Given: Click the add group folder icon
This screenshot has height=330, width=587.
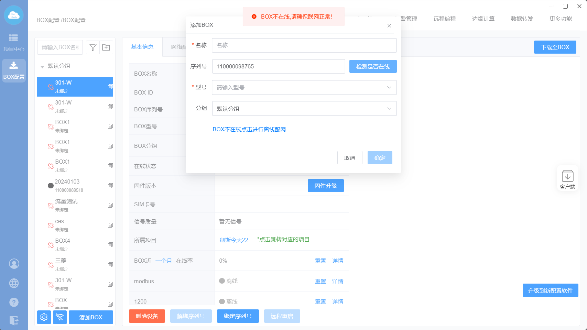Looking at the screenshot, I should pyautogui.click(x=106, y=47).
